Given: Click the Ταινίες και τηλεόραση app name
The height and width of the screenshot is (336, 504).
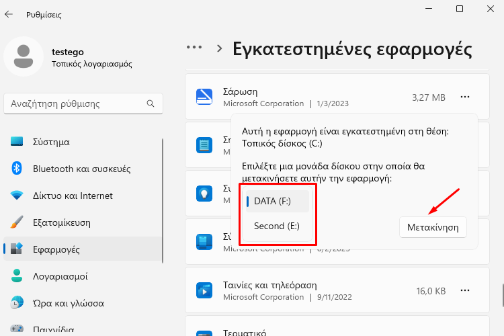Looking at the screenshot, I should tap(270, 285).
